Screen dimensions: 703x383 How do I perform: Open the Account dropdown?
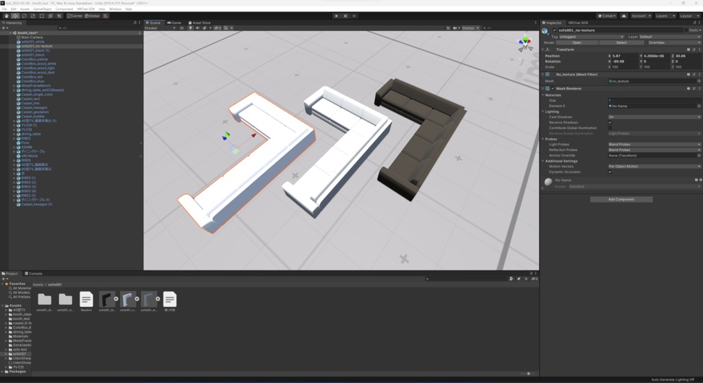tap(641, 16)
